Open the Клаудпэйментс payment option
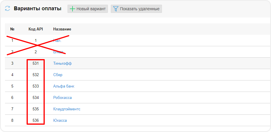The image size is (271, 132). [67, 109]
